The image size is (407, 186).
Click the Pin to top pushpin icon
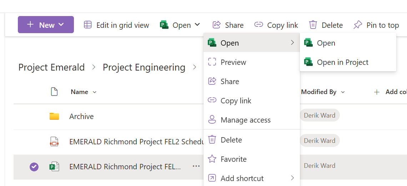tap(358, 25)
